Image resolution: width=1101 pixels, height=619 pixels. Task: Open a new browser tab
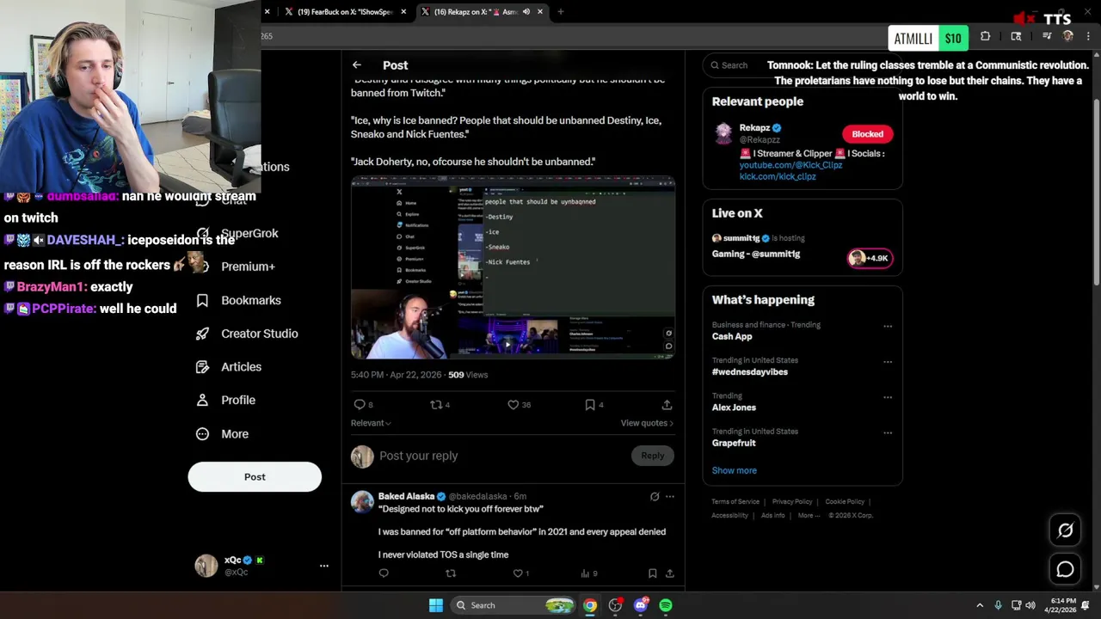pos(561,12)
